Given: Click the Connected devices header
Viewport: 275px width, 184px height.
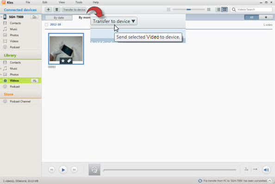Looking at the screenshot, I should click(20, 10).
